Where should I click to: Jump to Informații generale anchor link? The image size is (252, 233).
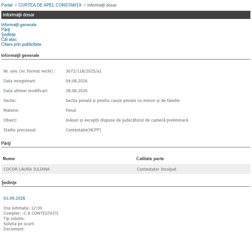click(x=19, y=25)
